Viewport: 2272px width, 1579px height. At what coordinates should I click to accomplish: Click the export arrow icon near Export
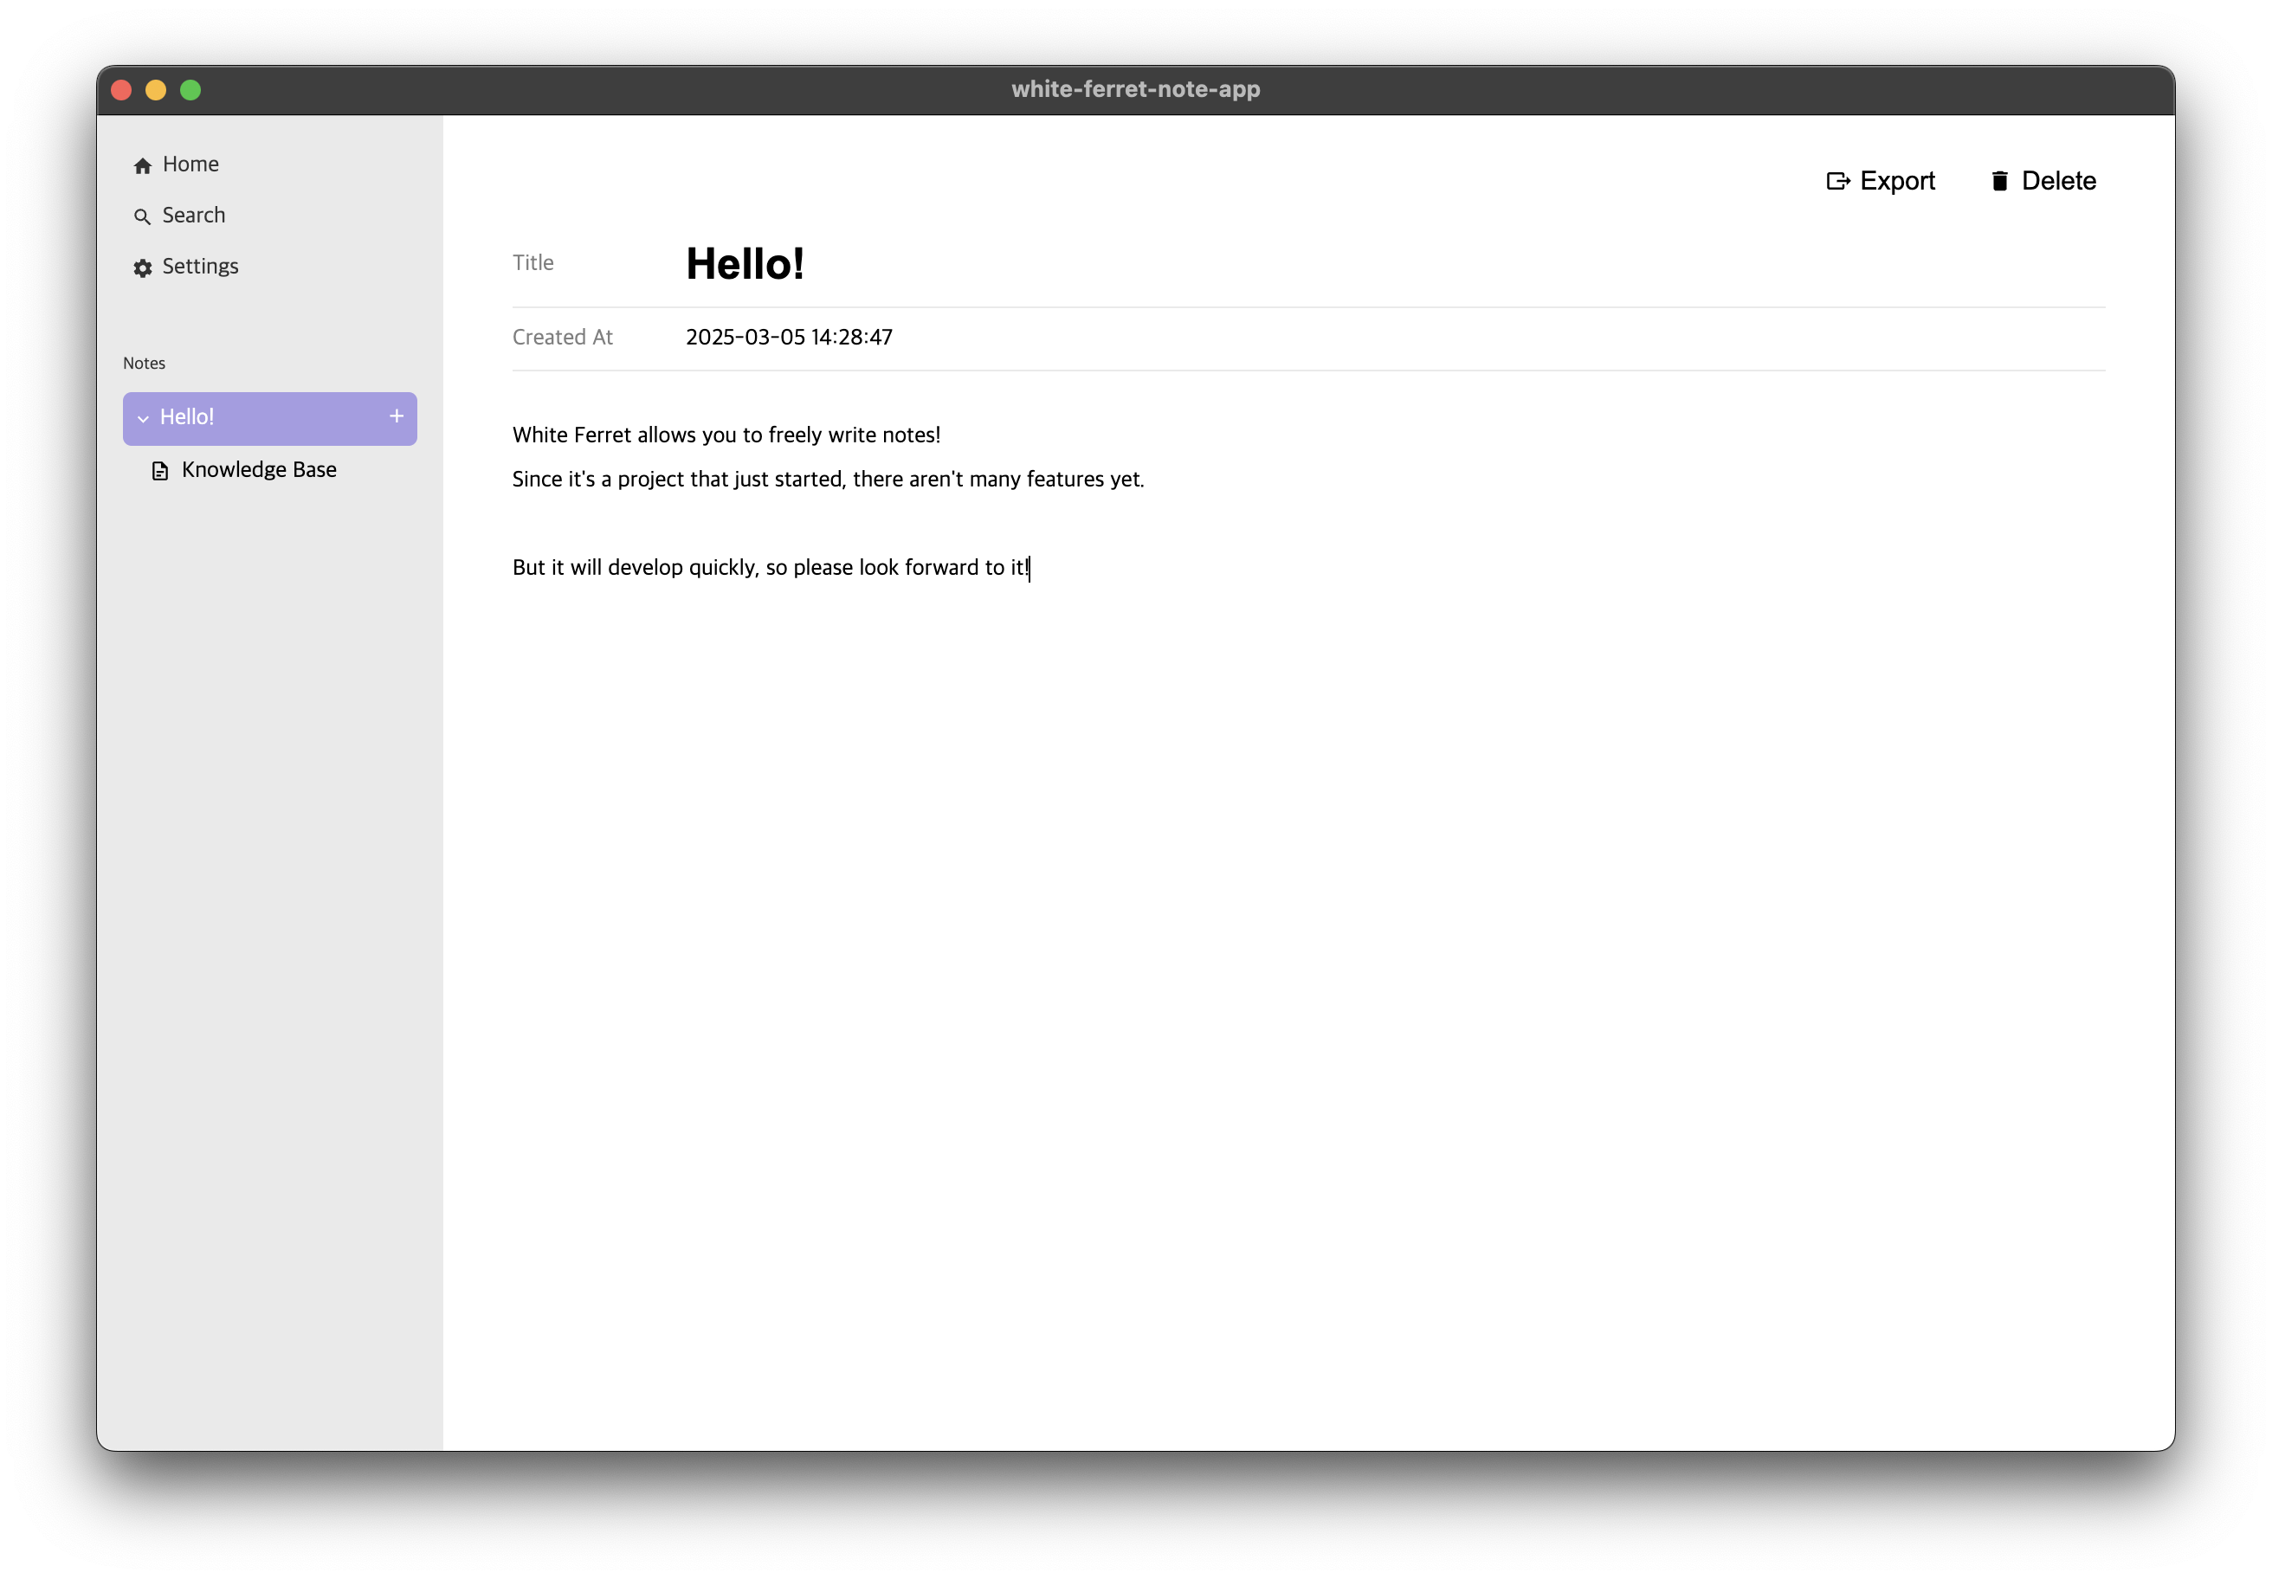coord(1840,181)
